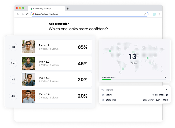Click the Pic No.1 title text
The width and height of the screenshot is (175, 128).
(x=44, y=45)
